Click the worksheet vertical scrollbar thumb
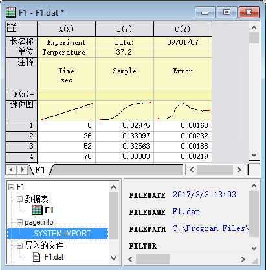The image size is (266, 270). click(x=254, y=38)
